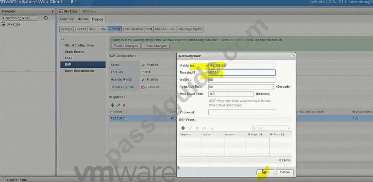Select the Manage tab
The width and height of the screenshot is (373, 182).
pos(98,19)
